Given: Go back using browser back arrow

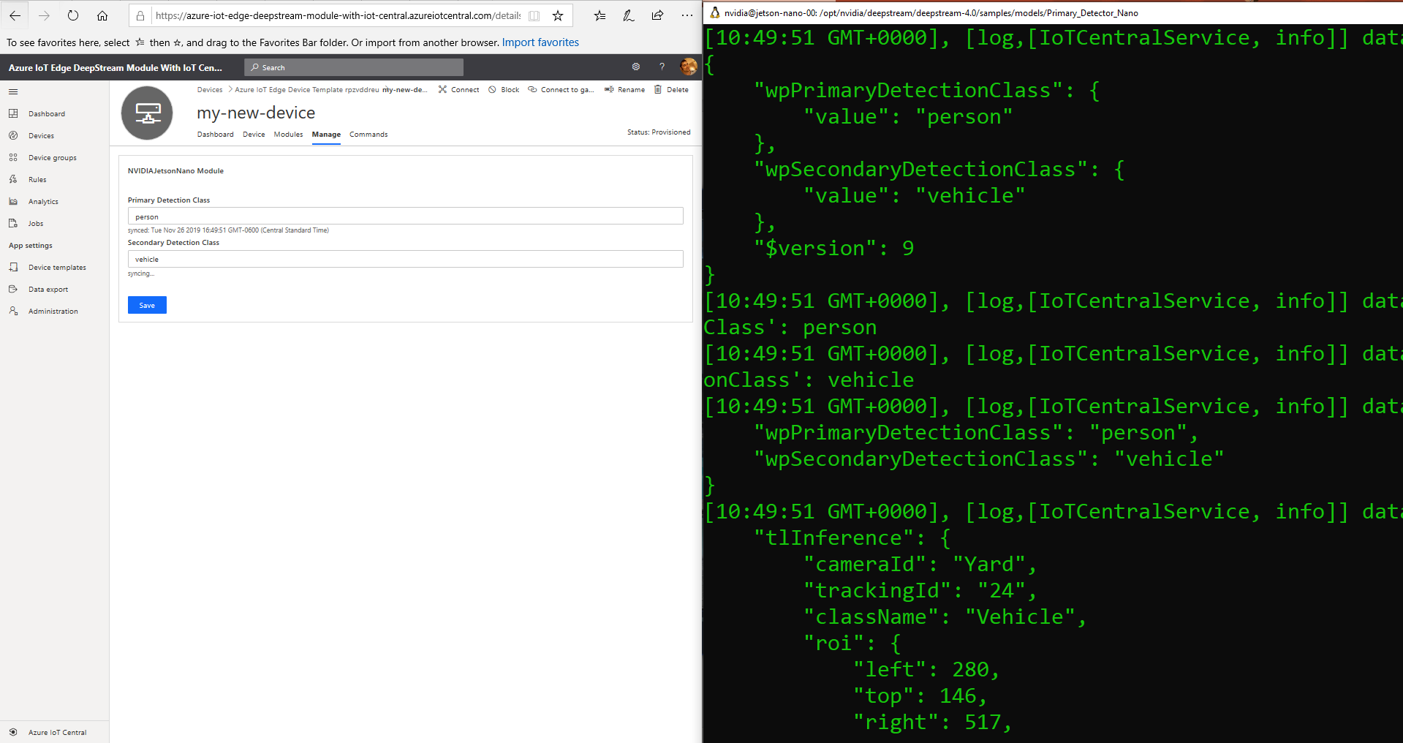Looking at the screenshot, I should click(x=15, y=15).
